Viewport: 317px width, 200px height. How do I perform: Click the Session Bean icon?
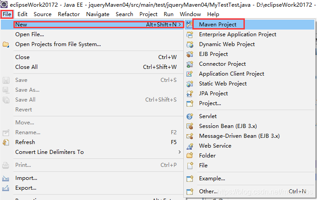(190, 126)
